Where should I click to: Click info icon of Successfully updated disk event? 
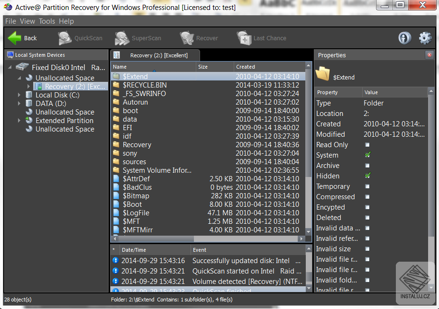[x=115, y=260]
